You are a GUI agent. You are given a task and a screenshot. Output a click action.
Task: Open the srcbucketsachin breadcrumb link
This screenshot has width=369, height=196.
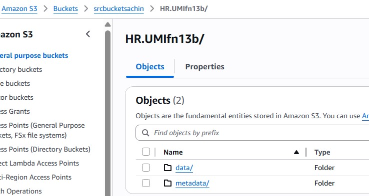click(118, 8)
